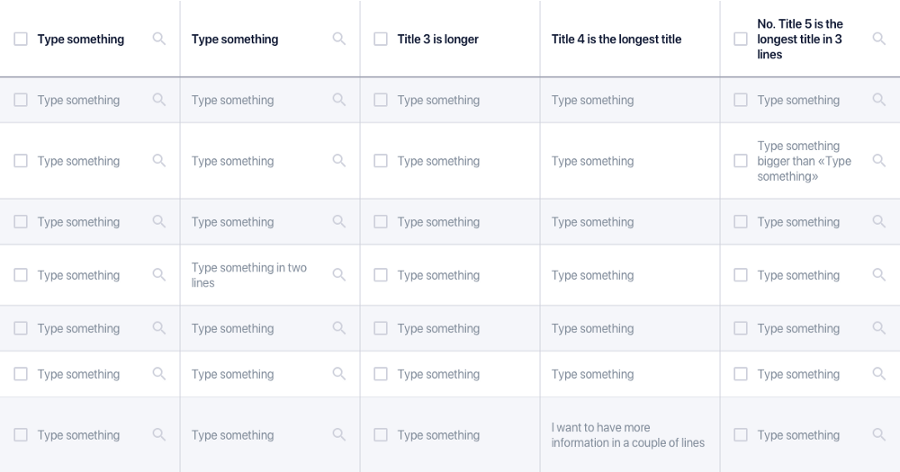The width and height of the screenshot is (900, 472).
Task: Check the box next to 'bigger than «Type something»'
Action: coord(741,161)
